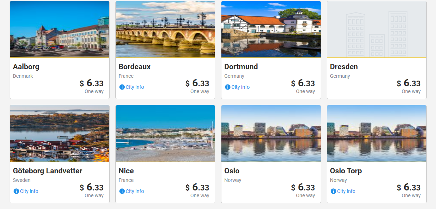Click the Aalborg destination title
Viewport: 436px width, 209px height.
coord(26,67)
